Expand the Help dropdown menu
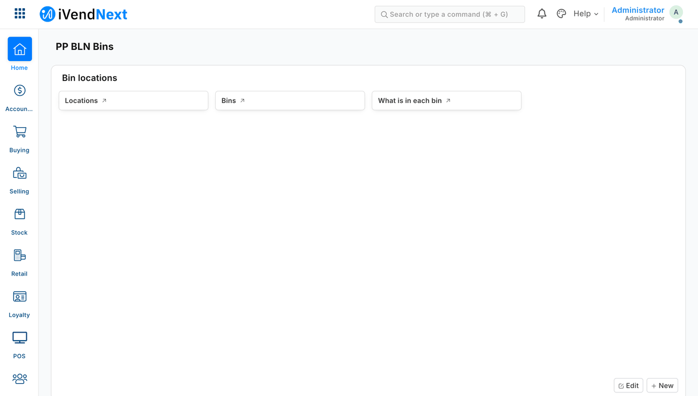 586,14
